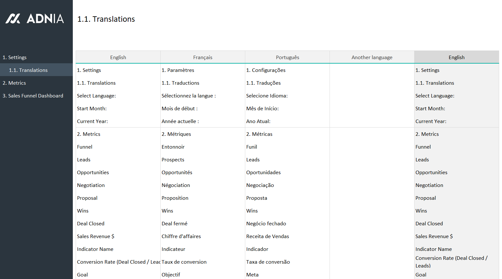Open 3. Sales Funnel Dashboard page
The image size is (502, 279).
pos(33,96)
